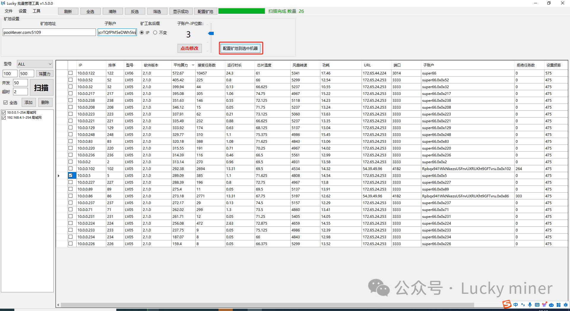Open the 工具 menu
Viewport: 570px width, 311px height.
coord(37,11)
